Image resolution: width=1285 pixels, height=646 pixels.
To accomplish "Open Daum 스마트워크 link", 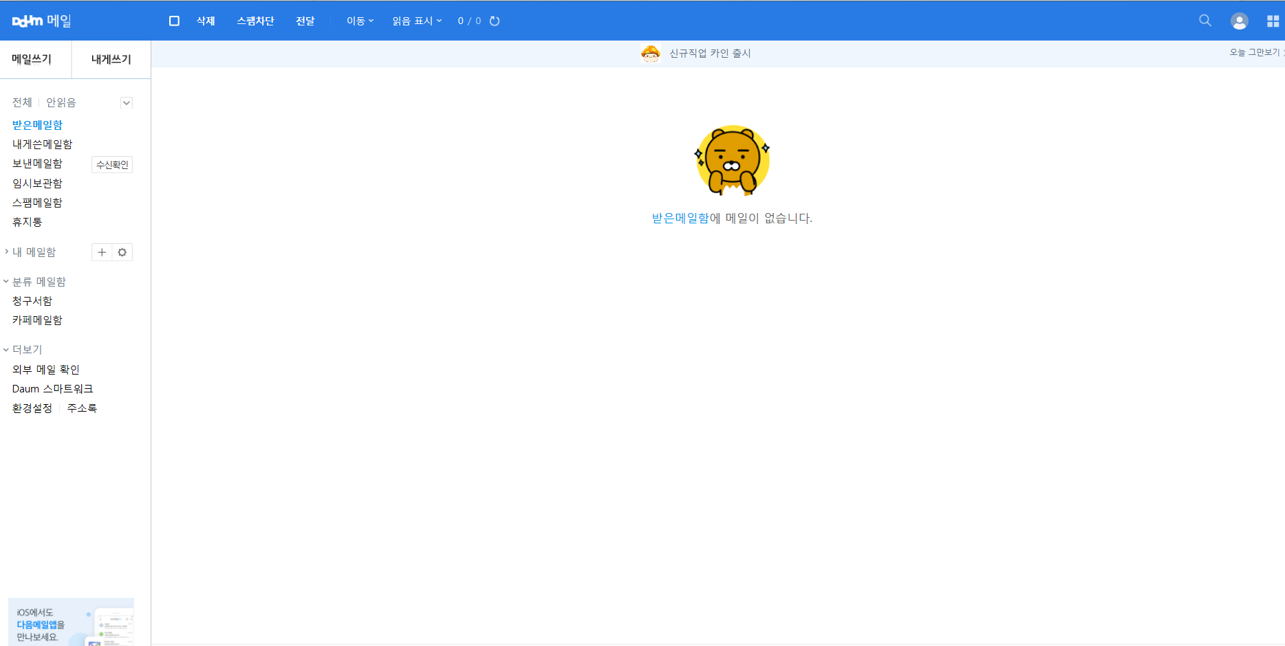I will click(52, 389).
